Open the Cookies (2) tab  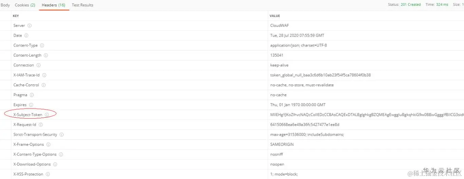click(25, 5)
